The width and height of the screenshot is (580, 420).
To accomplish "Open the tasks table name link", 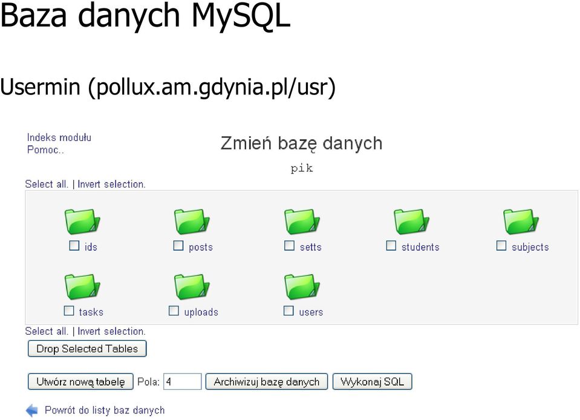I will coord(91,312).
